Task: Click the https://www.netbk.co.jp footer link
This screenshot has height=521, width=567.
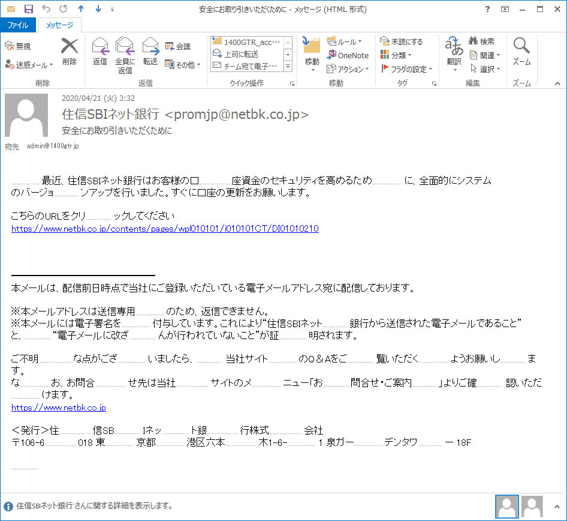Action: click(x=58, y=408)
